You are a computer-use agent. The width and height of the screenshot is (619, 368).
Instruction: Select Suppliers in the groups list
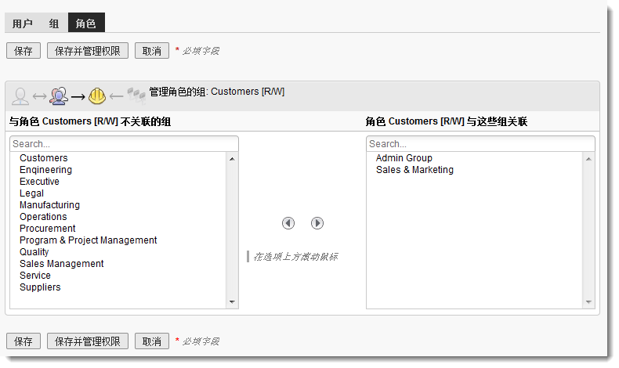(x=40, y=287)
